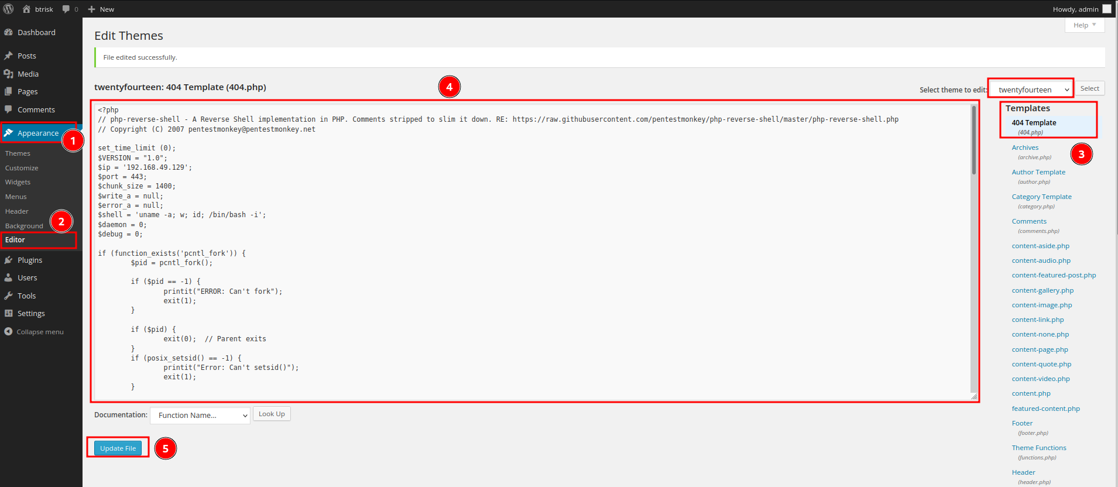
Task: Open the Menus submenu item
Action: tap(16, 197)
